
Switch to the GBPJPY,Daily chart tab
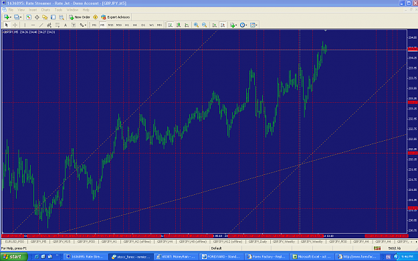(257, 242)
